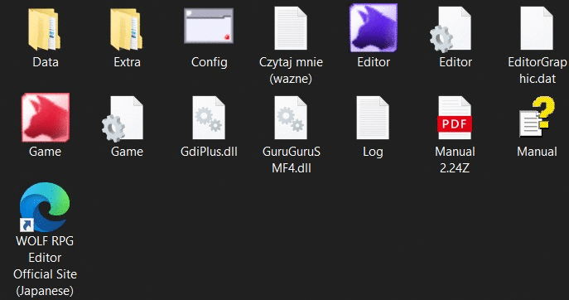This screenshot has width=569, height=300.
Task: Select the Czytaj mnie (wazne) text file icon
Action: [x=291, y=28]
